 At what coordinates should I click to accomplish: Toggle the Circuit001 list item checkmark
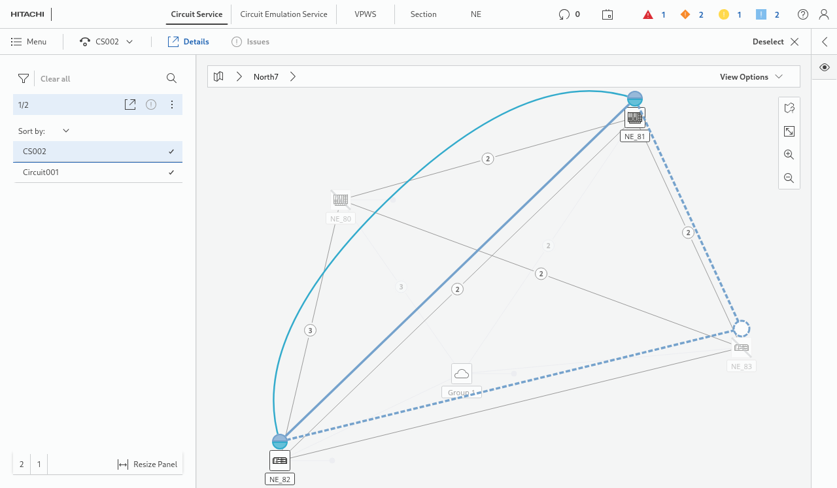[x=171, y=172]
